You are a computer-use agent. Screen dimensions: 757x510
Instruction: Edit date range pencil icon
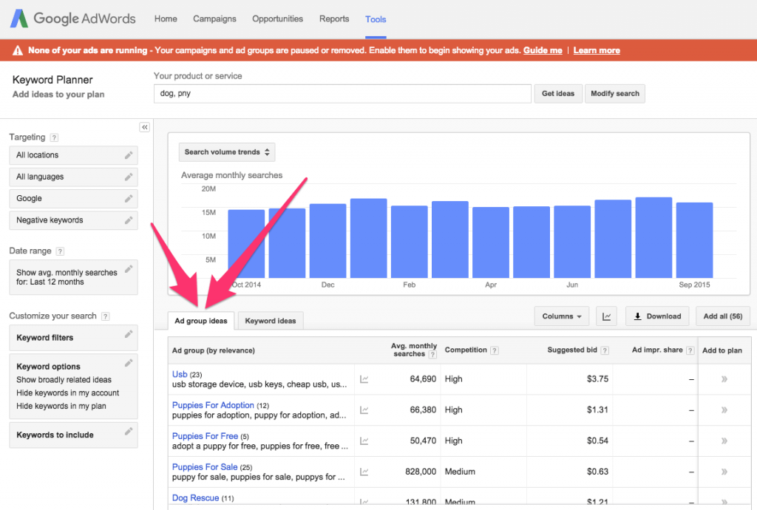129,269
